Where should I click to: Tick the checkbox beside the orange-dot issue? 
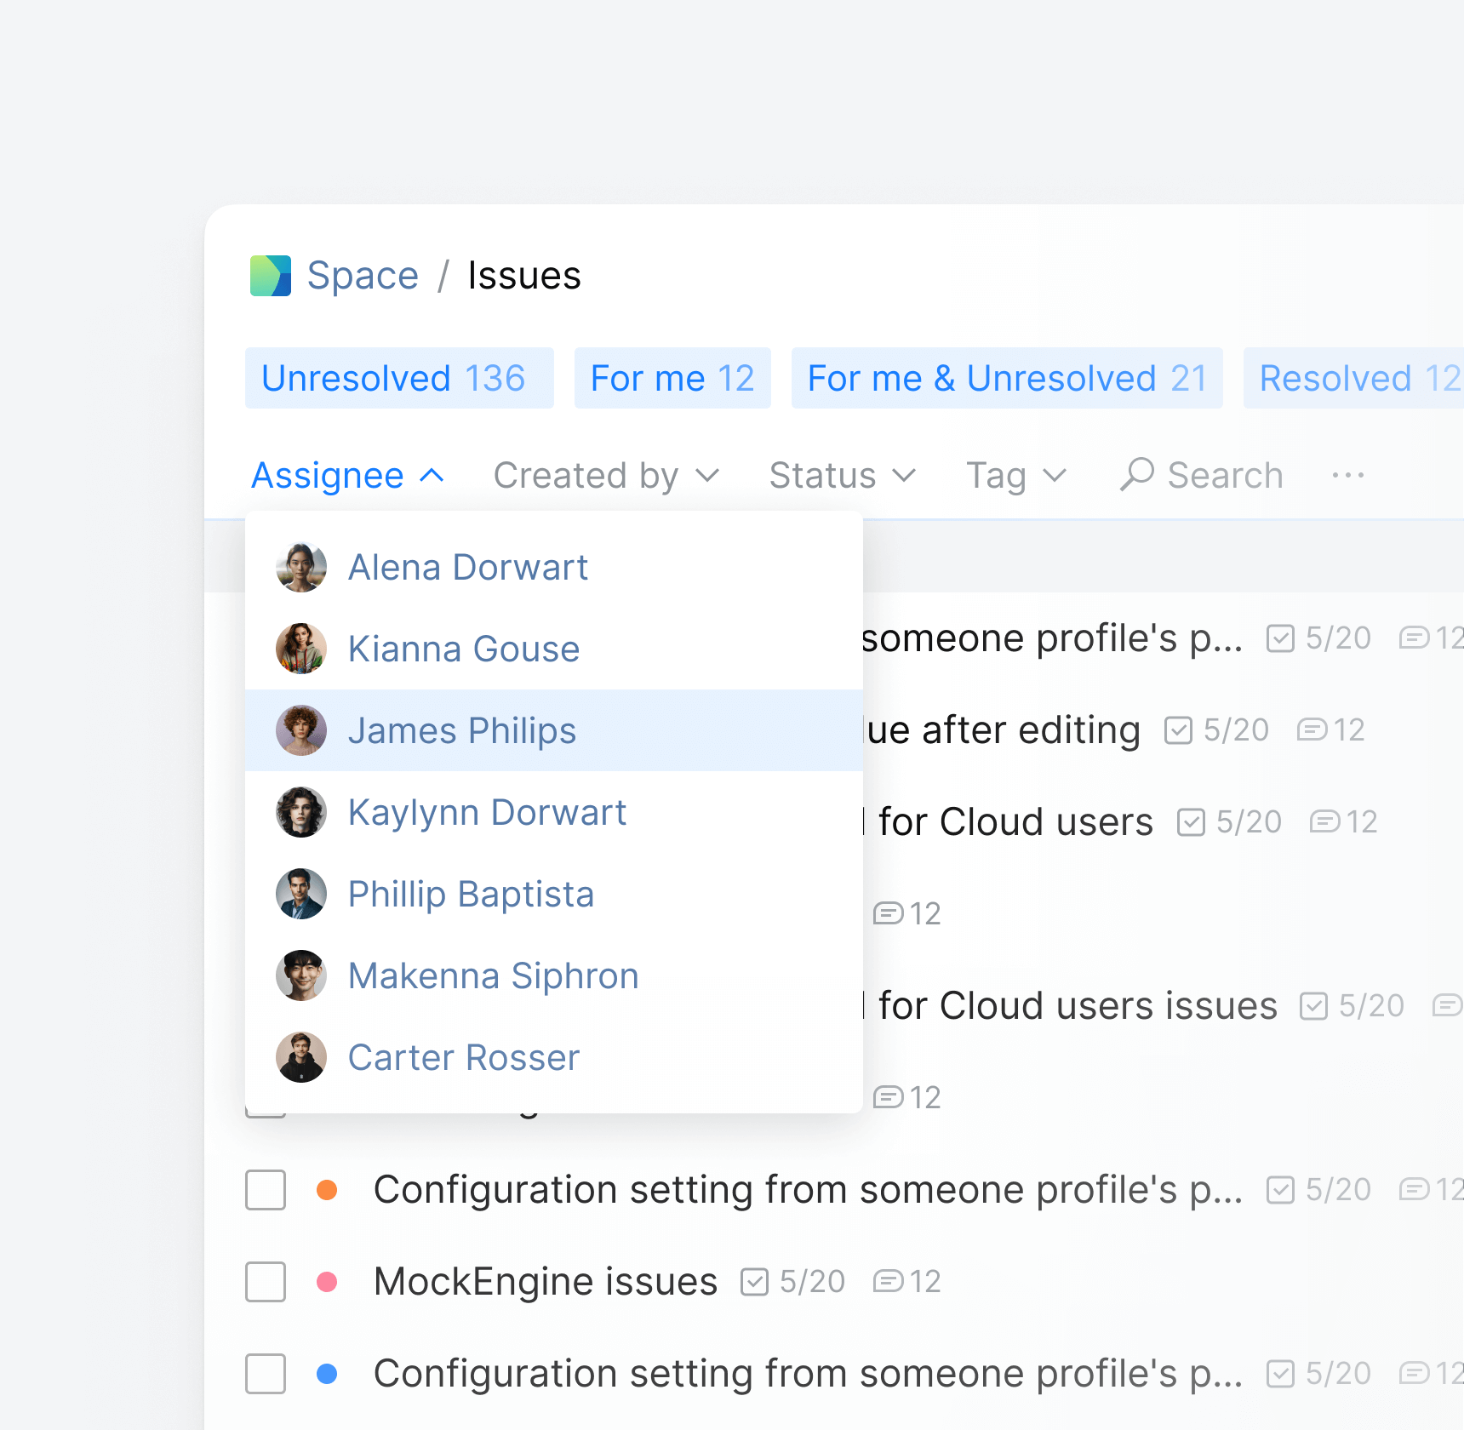click(x=266, y=1189)
